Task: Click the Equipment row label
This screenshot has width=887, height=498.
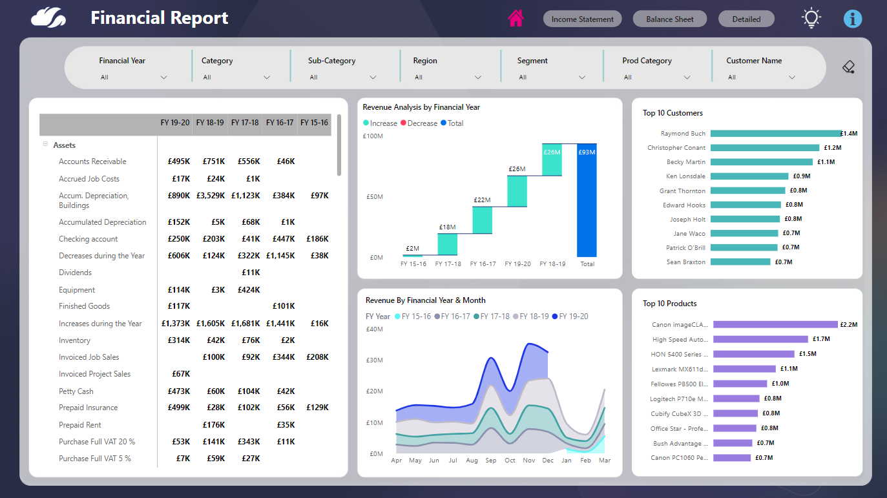Action: pos(77,290)
